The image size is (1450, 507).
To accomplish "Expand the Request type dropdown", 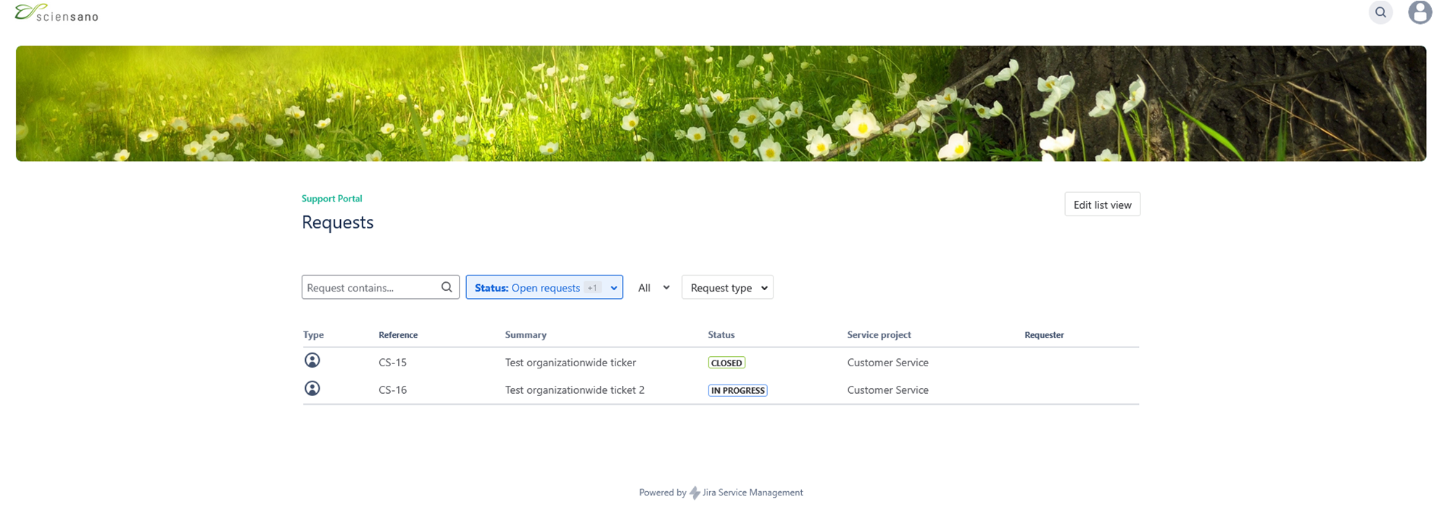I will 727,287.
